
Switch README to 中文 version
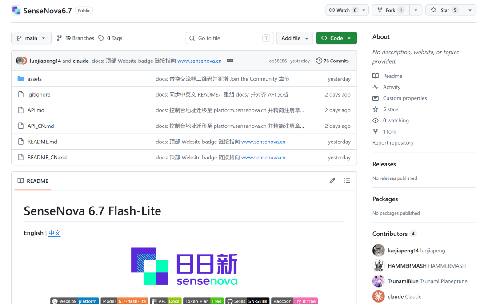point(55,233)
